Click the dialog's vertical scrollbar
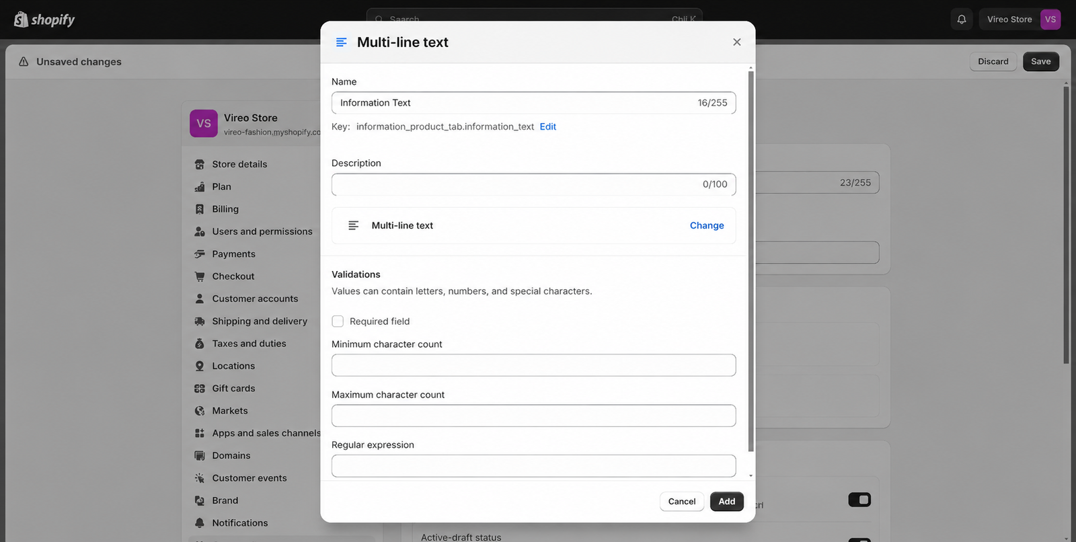This screenshot has height=542, width=1076. point(751,261)
